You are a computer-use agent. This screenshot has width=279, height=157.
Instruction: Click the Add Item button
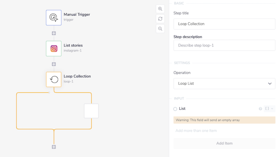[224, 143]
